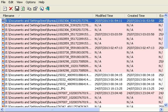Viewport: 168px width, 112px height.
Task: Click the magnifying glass find icon
Action: pyautogui.click(x=42, y=9)
